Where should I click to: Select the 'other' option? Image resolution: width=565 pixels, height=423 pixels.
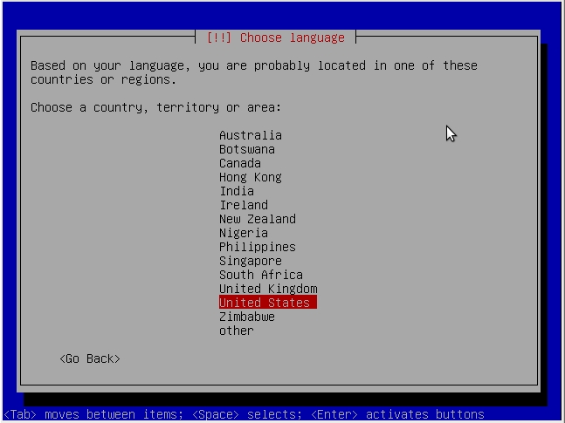[x=237, y=331]
